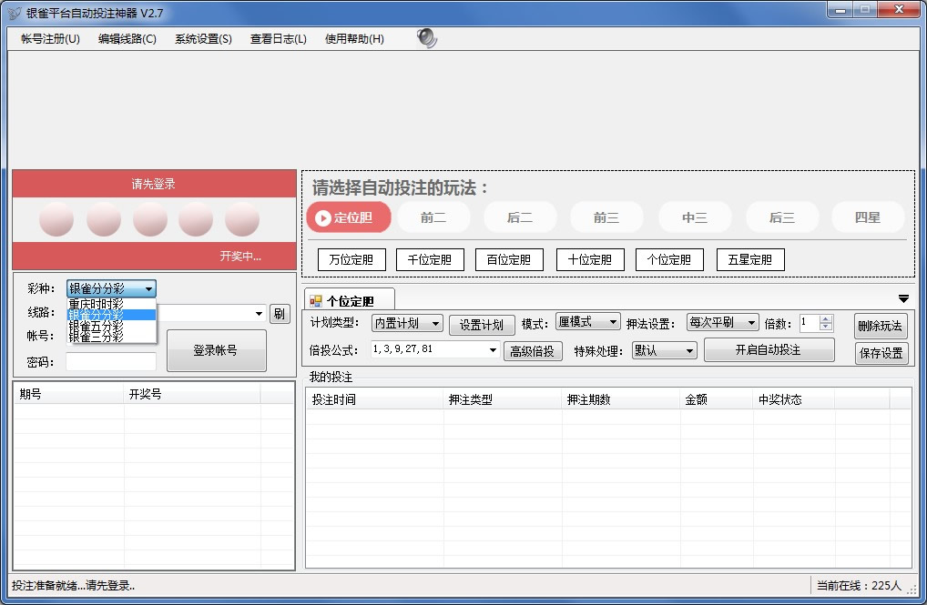Click the speaker sound icon in menu bar

427,37
